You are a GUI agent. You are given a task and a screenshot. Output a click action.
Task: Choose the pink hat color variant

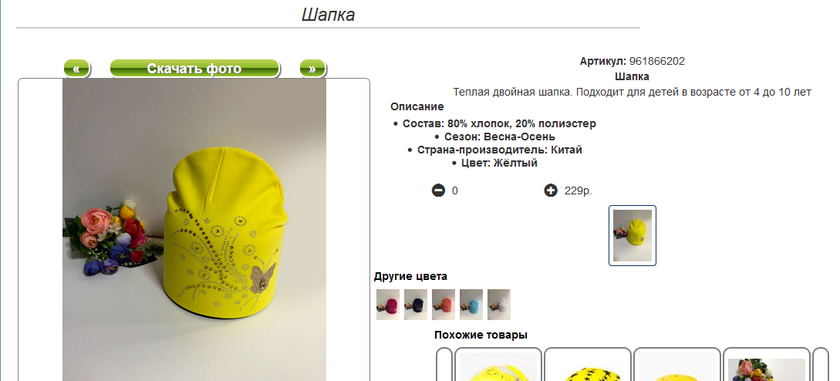click(388, 305)
